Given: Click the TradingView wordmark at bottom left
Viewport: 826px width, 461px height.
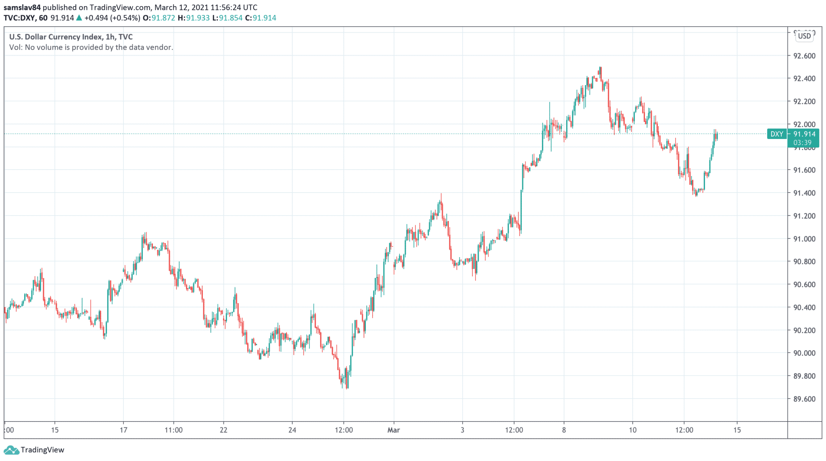Looking at the screenshot, I should click(x=42, y=450).
